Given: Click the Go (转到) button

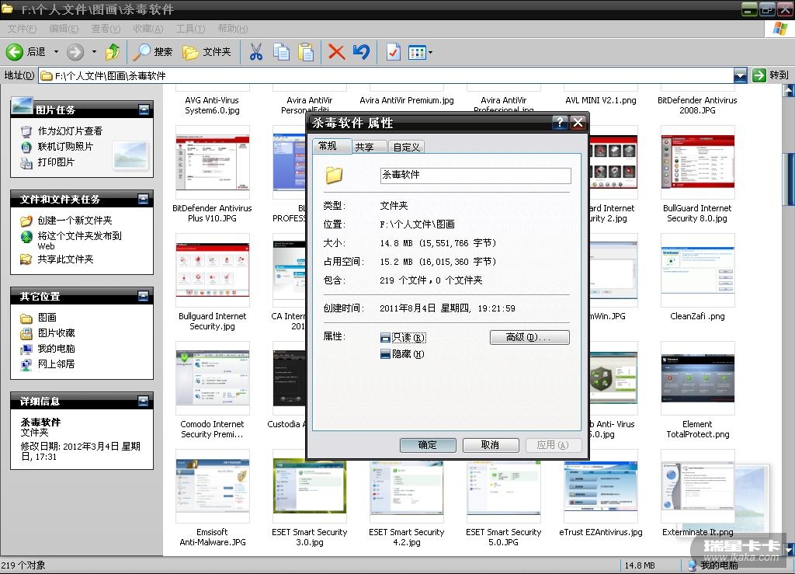Looking at the screenshot, I should click(771, 75).
